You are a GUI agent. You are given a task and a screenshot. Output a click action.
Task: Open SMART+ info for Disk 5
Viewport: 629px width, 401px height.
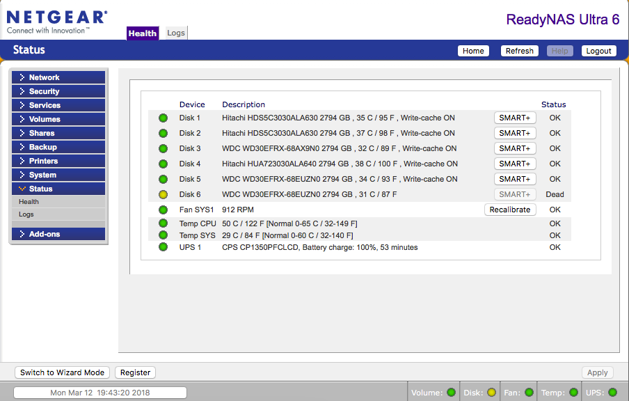[515, 179]
